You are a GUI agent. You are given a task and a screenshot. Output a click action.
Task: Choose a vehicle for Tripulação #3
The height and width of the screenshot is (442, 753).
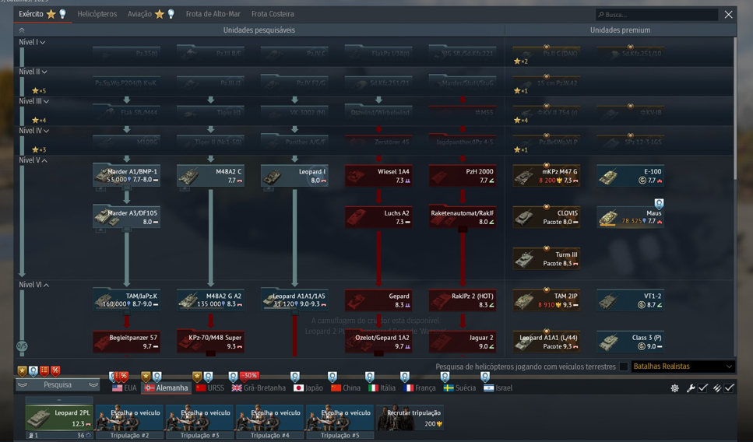(x=199, y=418)
